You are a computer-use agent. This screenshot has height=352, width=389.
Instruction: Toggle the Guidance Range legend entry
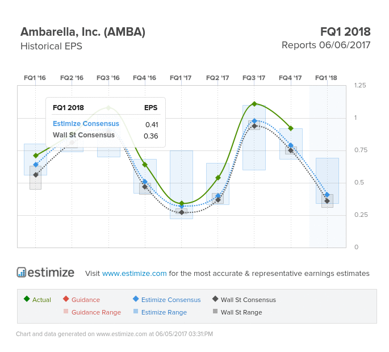pos(93,312)
